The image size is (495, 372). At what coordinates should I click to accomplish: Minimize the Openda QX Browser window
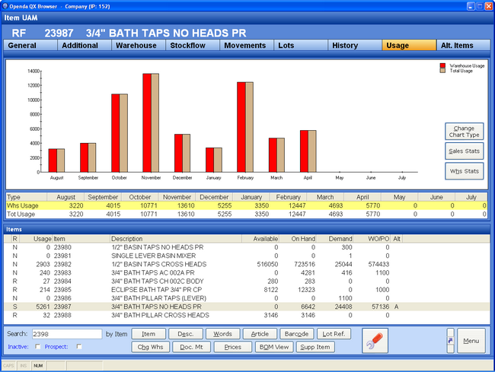471,6
